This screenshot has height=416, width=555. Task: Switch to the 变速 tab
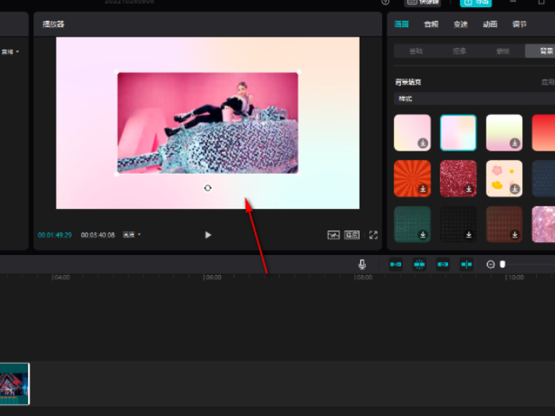[x=460, y=24]
